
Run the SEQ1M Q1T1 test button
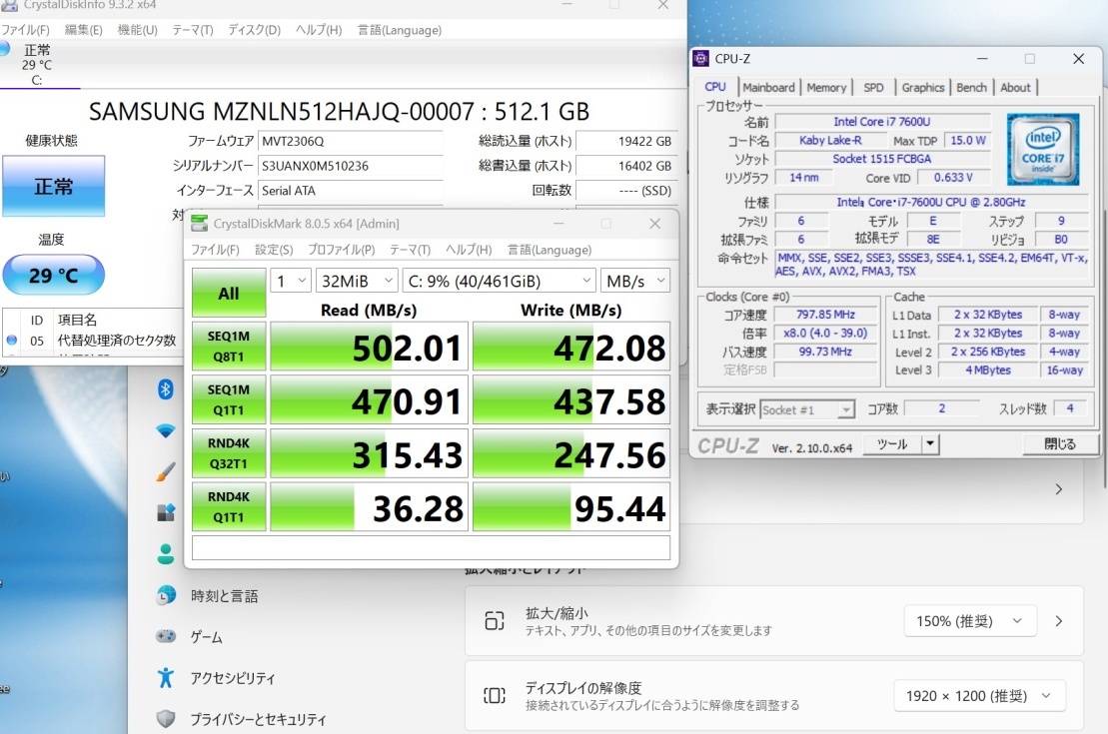(x=228, y=399)
